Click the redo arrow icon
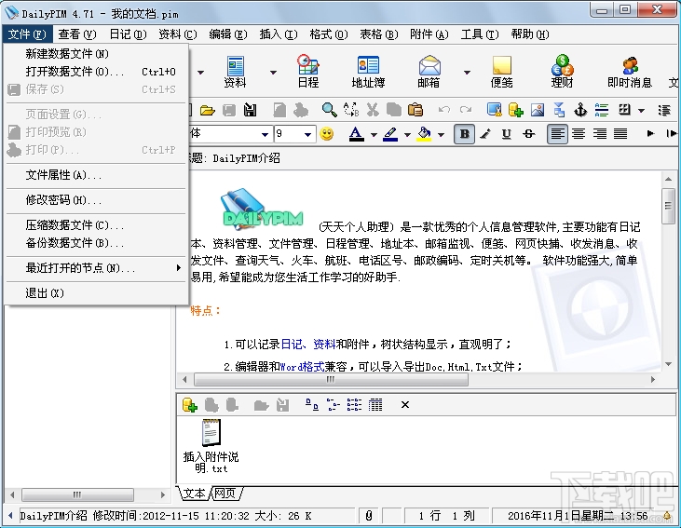Viewport: 681px width, 528px height. click(x=466, y=110)
